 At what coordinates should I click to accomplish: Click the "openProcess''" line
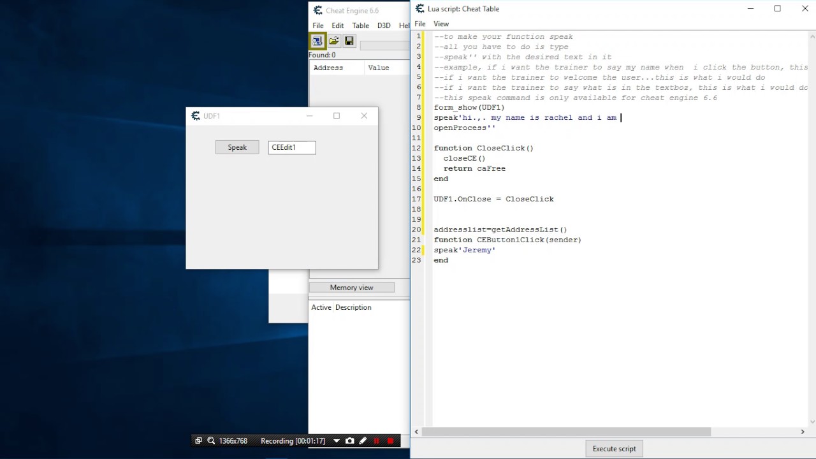465,128
